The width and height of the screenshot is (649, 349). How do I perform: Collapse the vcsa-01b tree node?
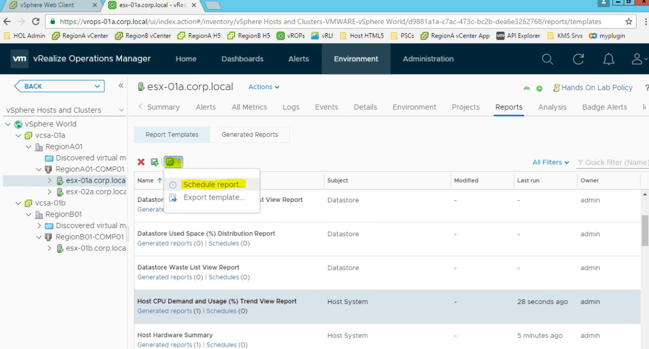click(18, 203)
